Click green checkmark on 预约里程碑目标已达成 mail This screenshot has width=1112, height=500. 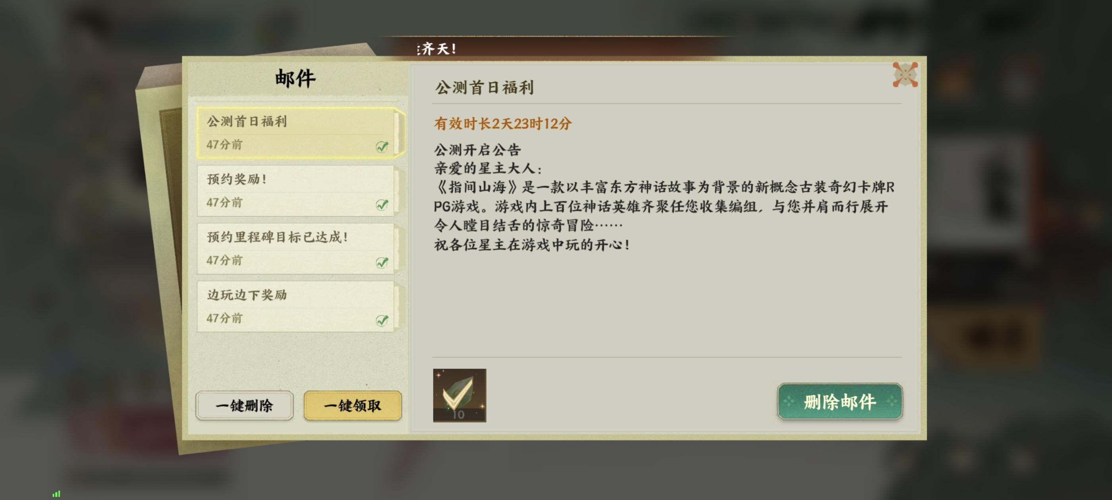(x=382, y=262)
